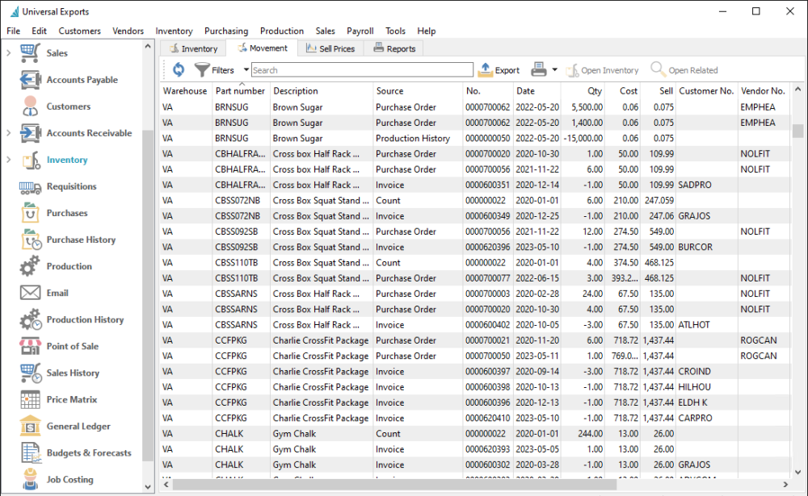Click the refresh icon in the toolbar
808x496 pixels.
(179, 70)
